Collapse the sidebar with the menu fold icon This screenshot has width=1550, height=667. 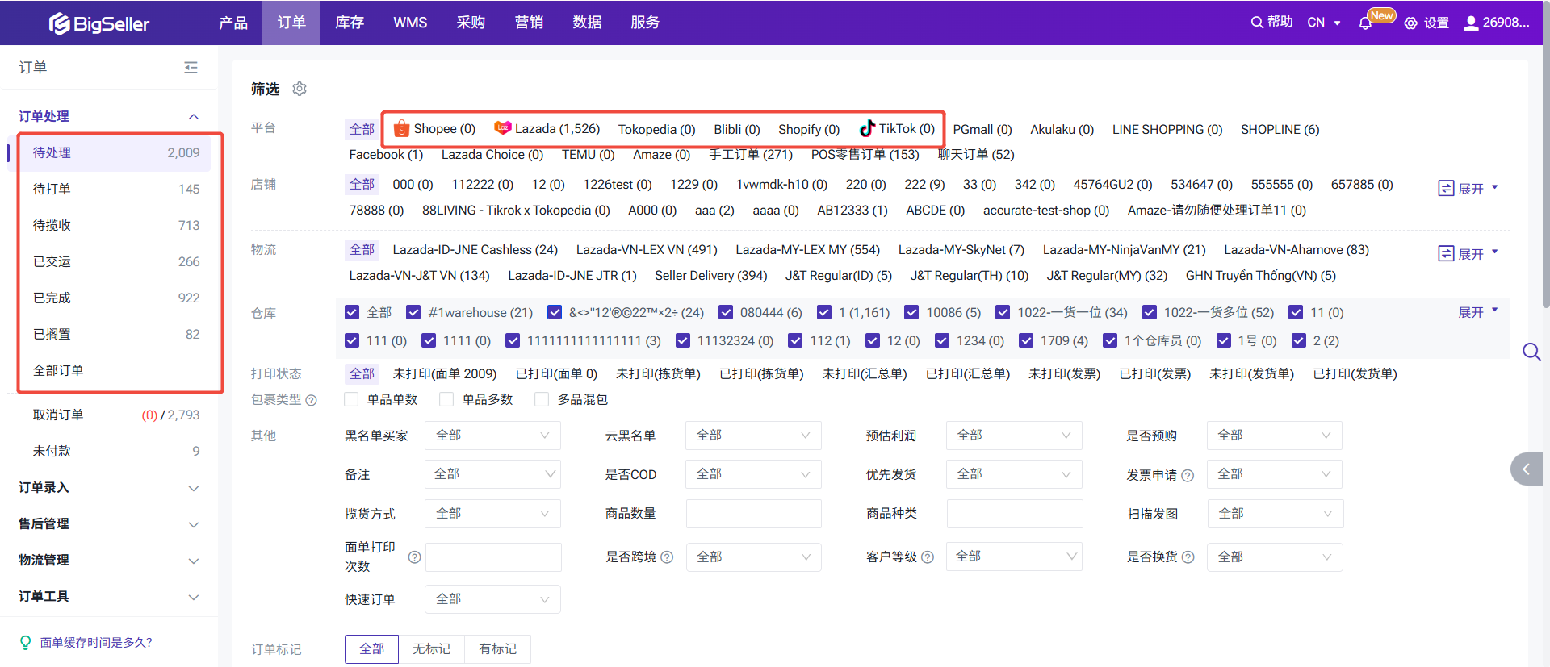click(x=191, y=68)
